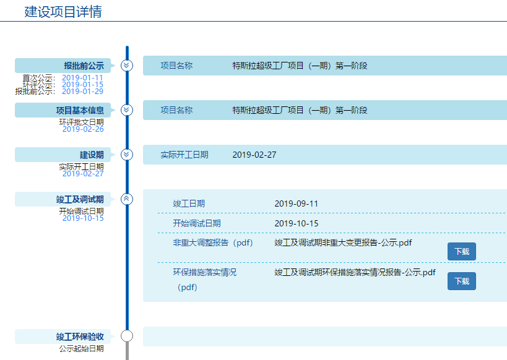Image resolution: width=507 pixels, height=360 pixels.
Task: Expand the 建设期 timeline chevron
Action: coord(127,155)
